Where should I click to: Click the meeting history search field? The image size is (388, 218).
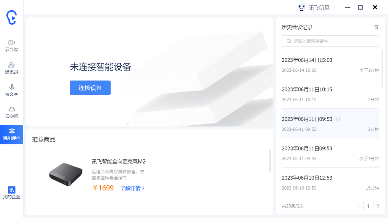point(330,41)
